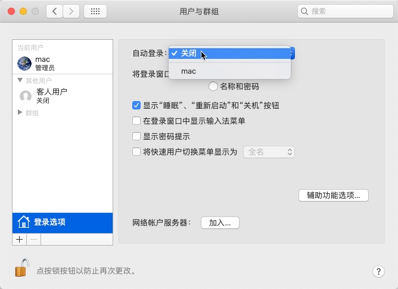This screenshot has height=289, width=398.
Task: Add a new user with plus button
Action: [x=19, y=240]
